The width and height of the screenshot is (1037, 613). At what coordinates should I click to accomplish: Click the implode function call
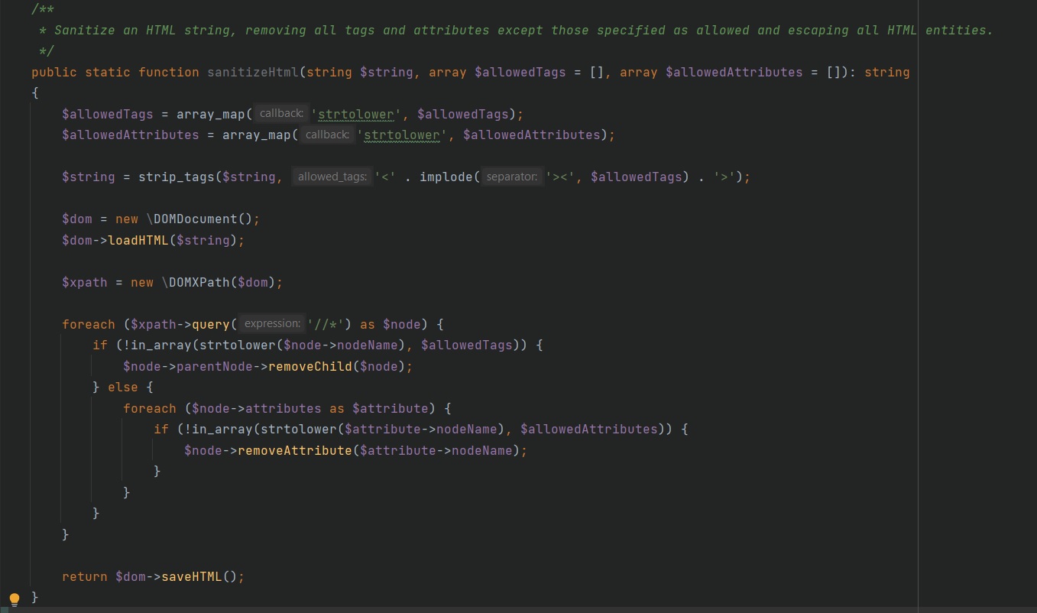click(x=446, y=176)
